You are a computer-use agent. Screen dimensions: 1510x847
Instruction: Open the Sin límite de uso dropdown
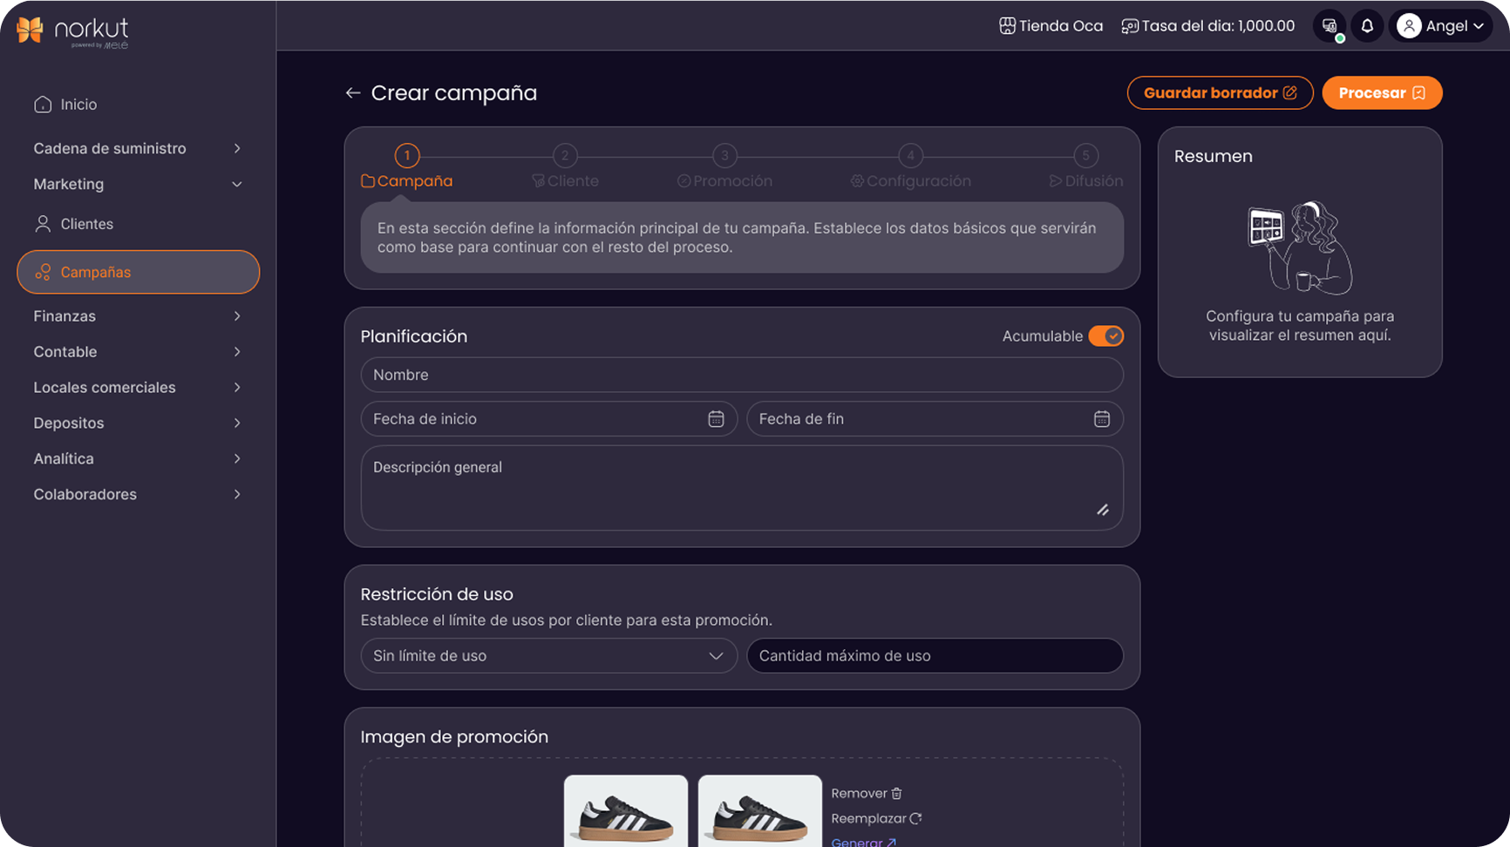coord(548,655)
